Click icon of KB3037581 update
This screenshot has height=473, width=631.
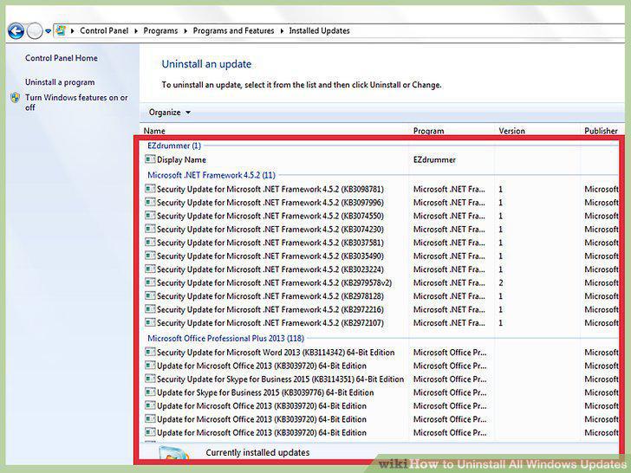pos(150,243)
